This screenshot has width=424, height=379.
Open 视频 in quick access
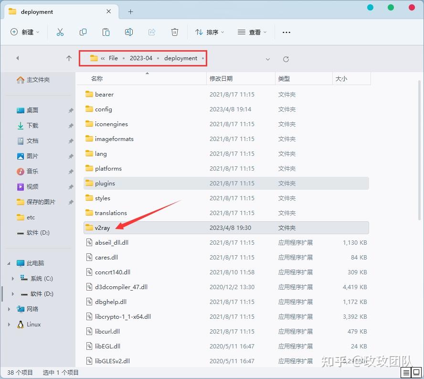coord(28,187)
